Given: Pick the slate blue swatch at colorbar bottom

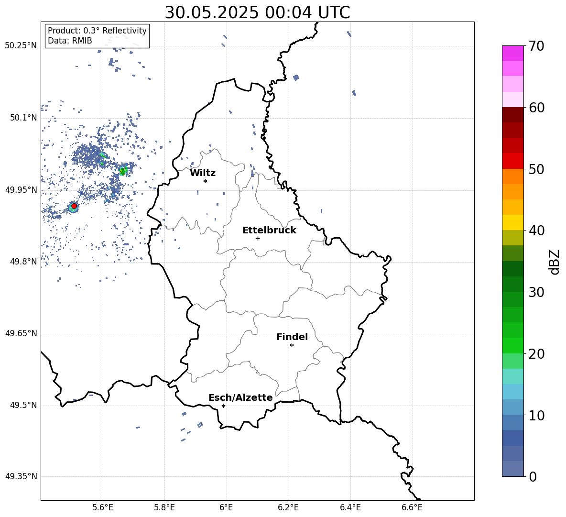Looking at the screenshot, I should click(512, 469).
